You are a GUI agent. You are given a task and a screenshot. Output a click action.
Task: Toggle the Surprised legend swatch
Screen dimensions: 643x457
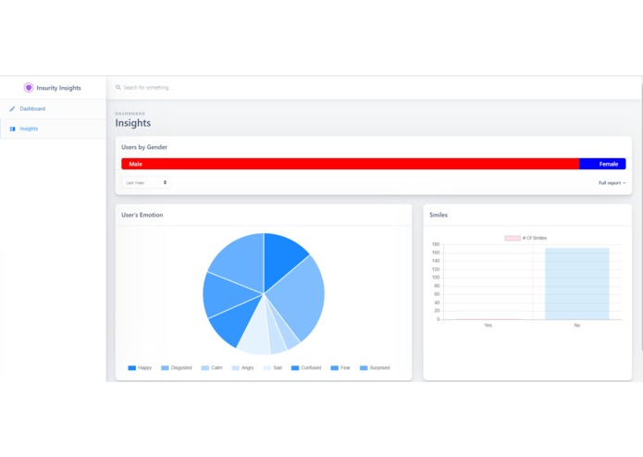click(364, 368)
